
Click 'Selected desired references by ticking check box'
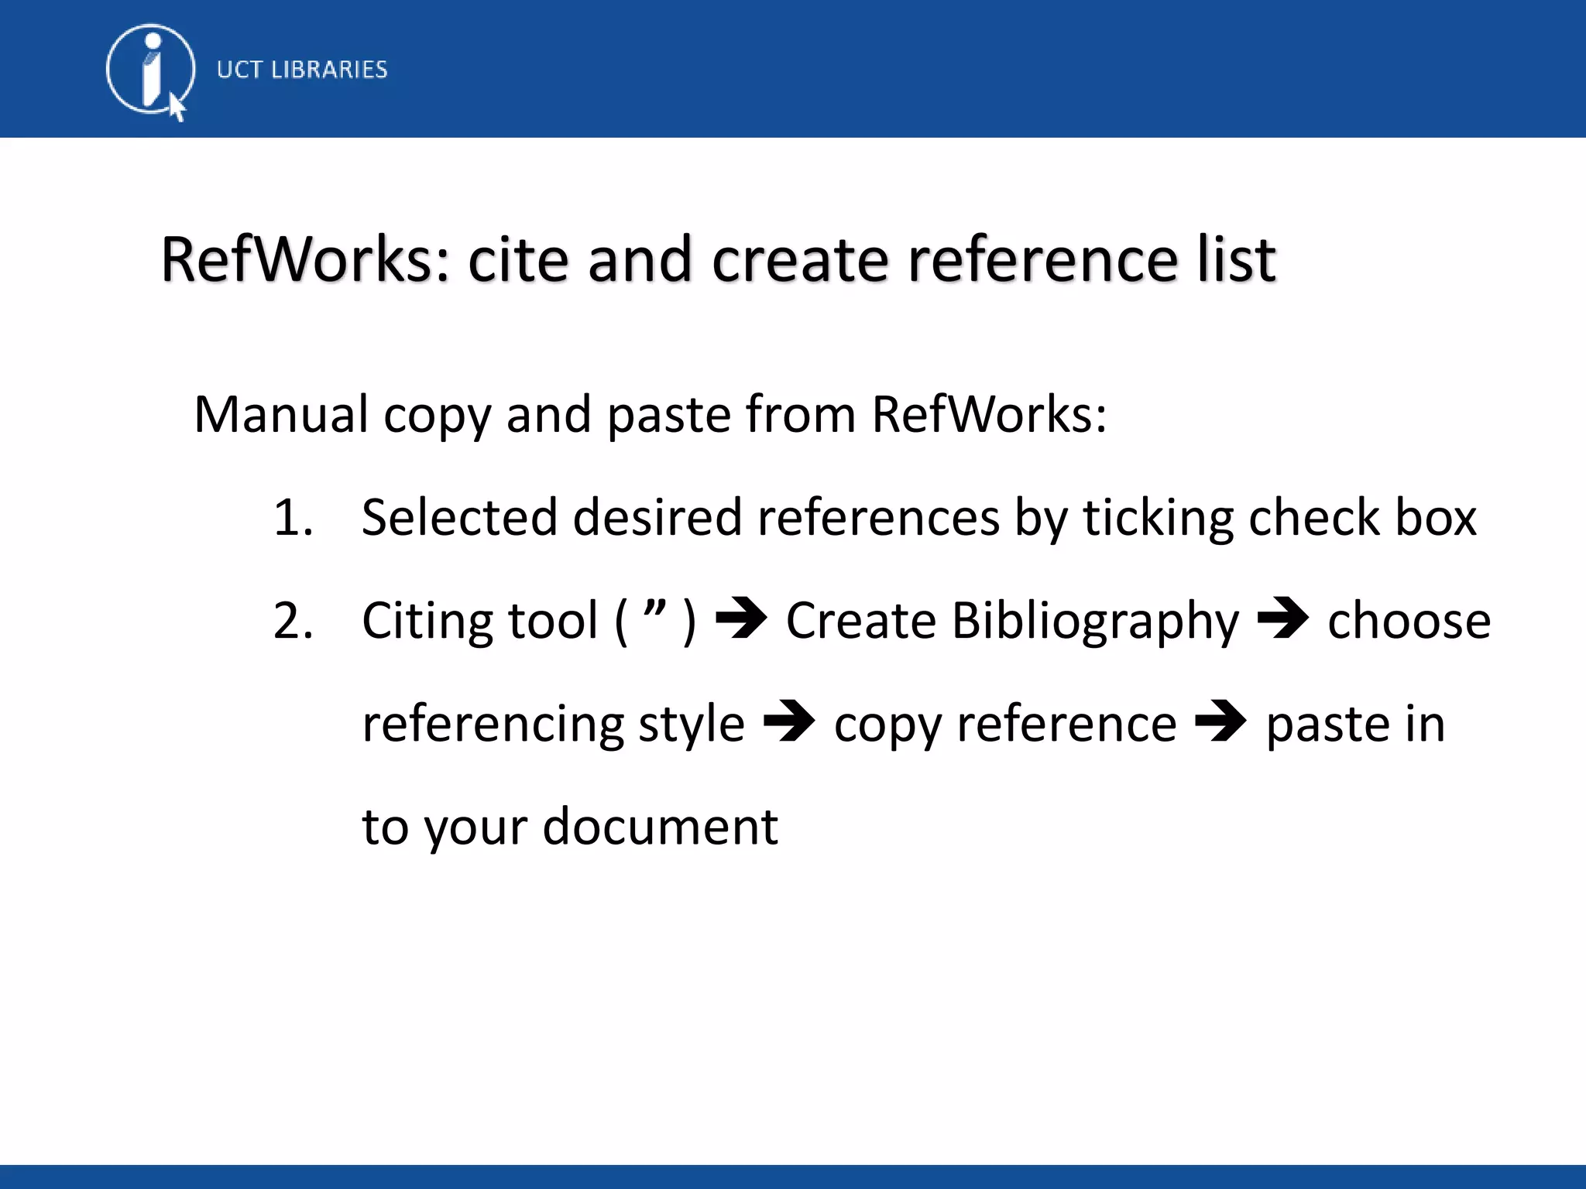(919, 517)
